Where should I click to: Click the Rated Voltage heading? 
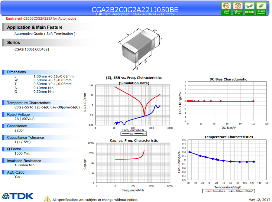click(x=18, y=114)
